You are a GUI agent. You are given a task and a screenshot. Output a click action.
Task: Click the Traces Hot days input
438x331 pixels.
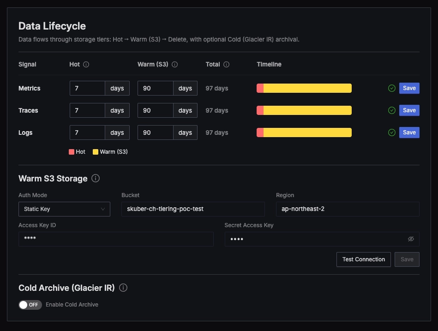[x=87, y=110]
